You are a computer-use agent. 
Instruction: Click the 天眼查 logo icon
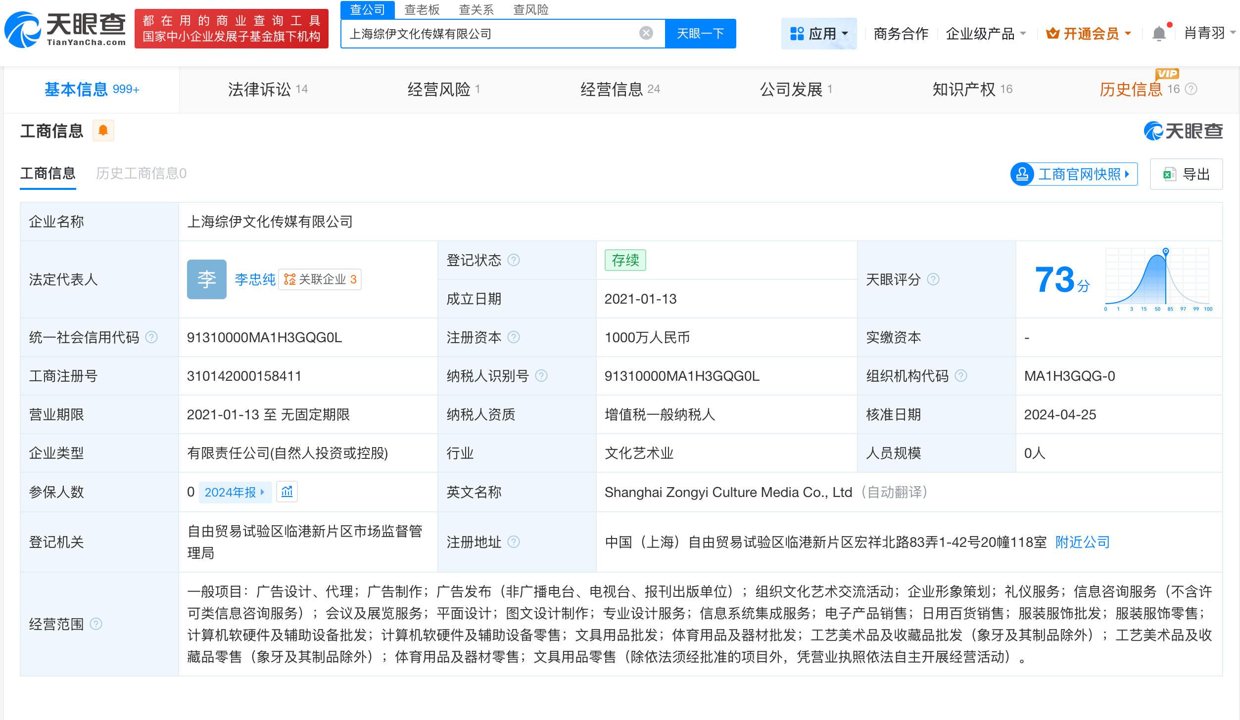point(23,30)
